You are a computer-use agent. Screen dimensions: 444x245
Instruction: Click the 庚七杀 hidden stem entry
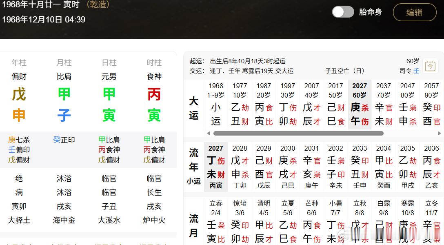tap(19, 140)
